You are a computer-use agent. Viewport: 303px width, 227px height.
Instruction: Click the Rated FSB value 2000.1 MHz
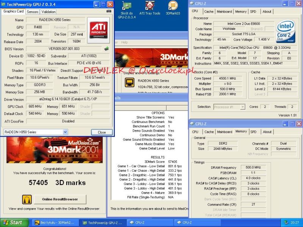[x=228, y=94]
